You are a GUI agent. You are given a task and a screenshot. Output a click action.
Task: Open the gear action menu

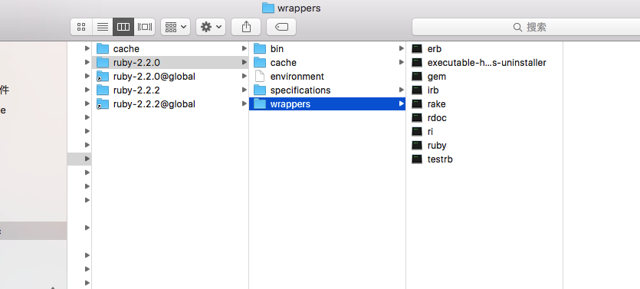coord(211,27)
